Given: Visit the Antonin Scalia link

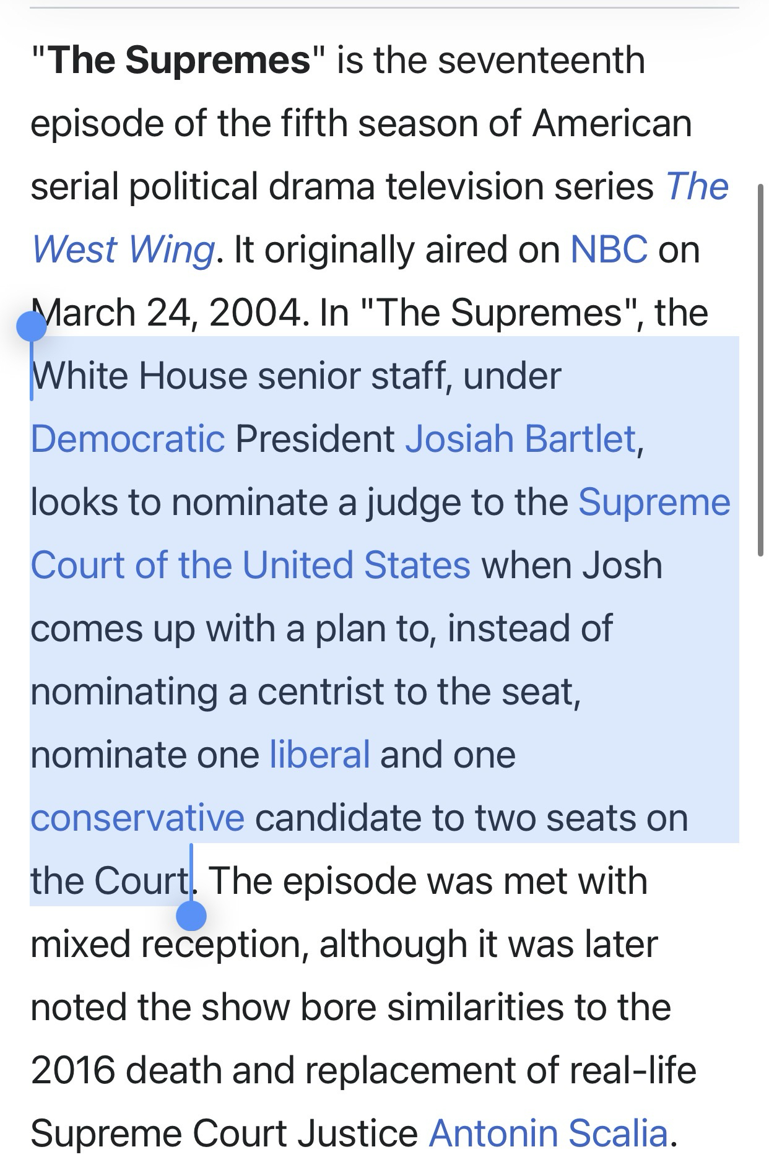Looking at the screenshot, I should click(x=548, y=1133).
